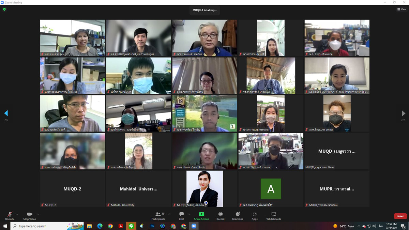Open Photoshop from the Windows taskbar
This screenshot has width=409, height=230.
point(152,226)
